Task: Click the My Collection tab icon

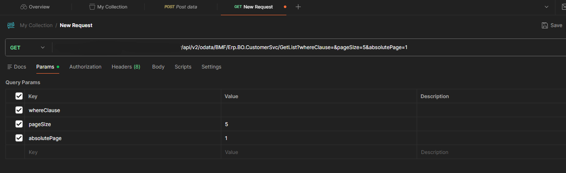Action: coord(92,7)
